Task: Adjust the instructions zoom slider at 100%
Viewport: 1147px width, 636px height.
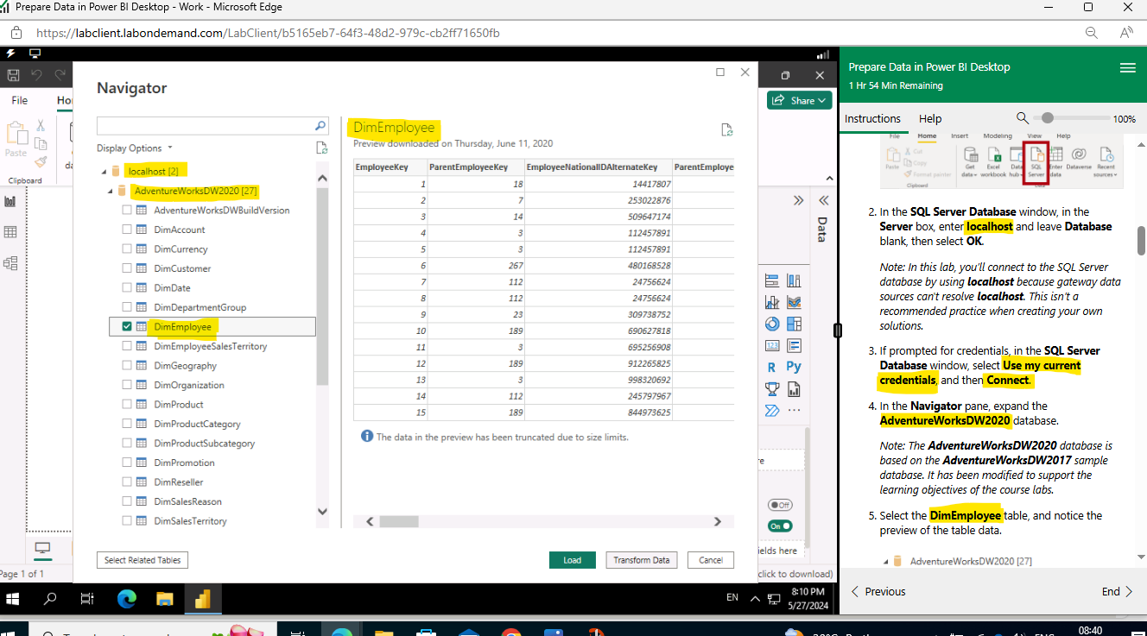Action: 1047,118
